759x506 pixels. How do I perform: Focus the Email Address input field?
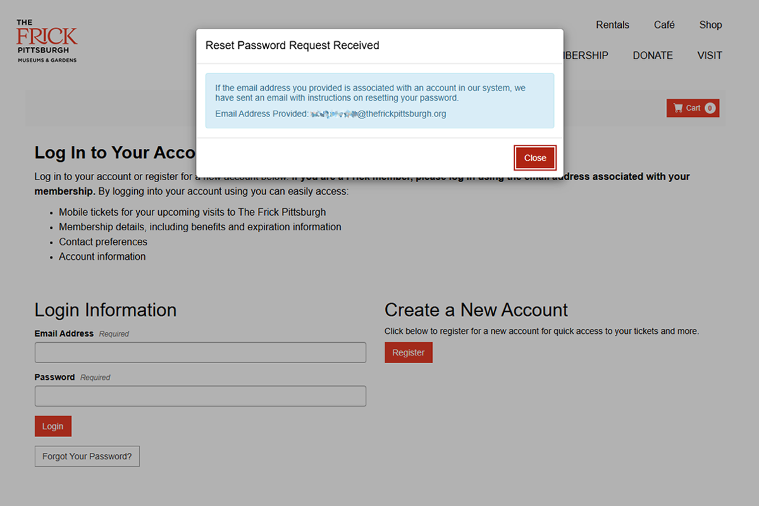tap(200, 353)
